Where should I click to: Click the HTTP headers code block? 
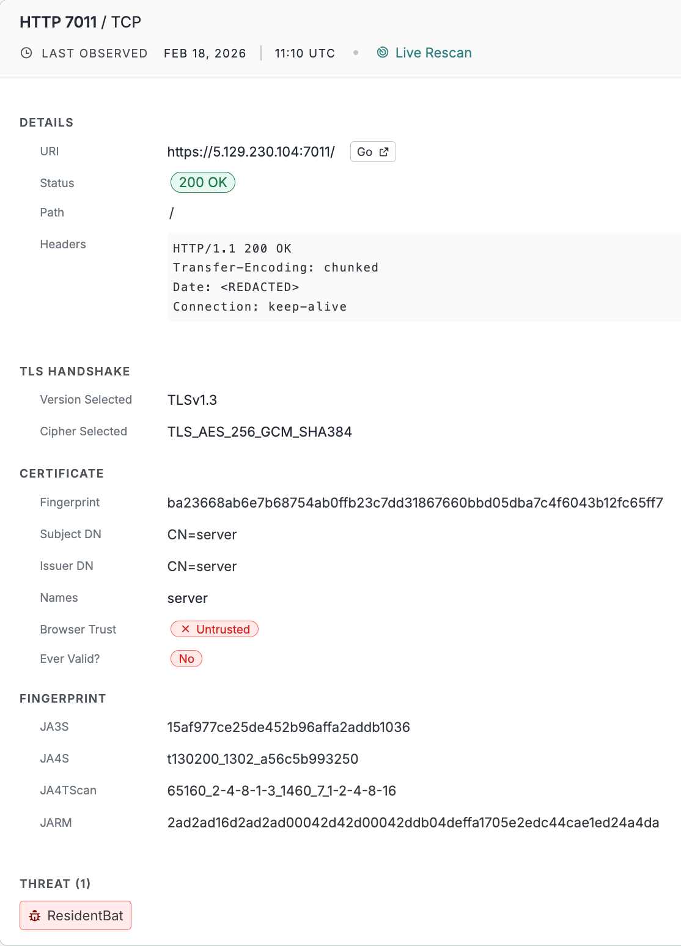(x=422, y=278)
